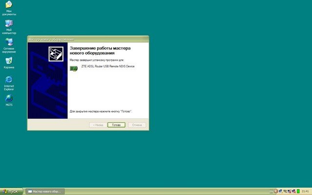Image resolution: width=312 pixels, height=195 pixels.
Task: Click the Отмена button in the wizard
Action: 136,125
